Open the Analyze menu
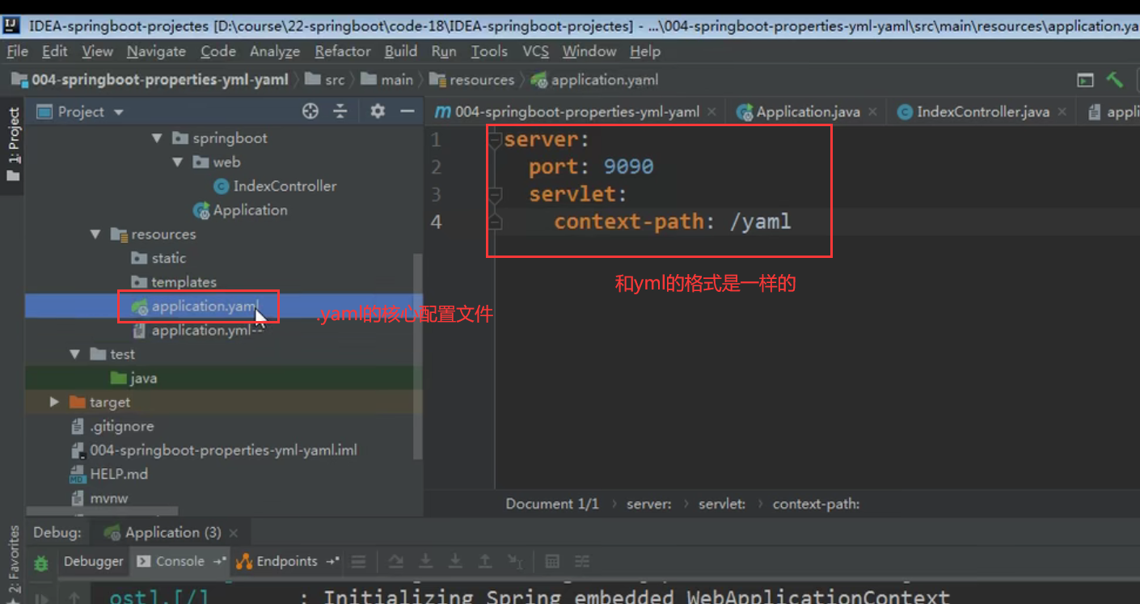This screenshot has height=604, width=1140. pyautogui.click(x=275, y=51)
